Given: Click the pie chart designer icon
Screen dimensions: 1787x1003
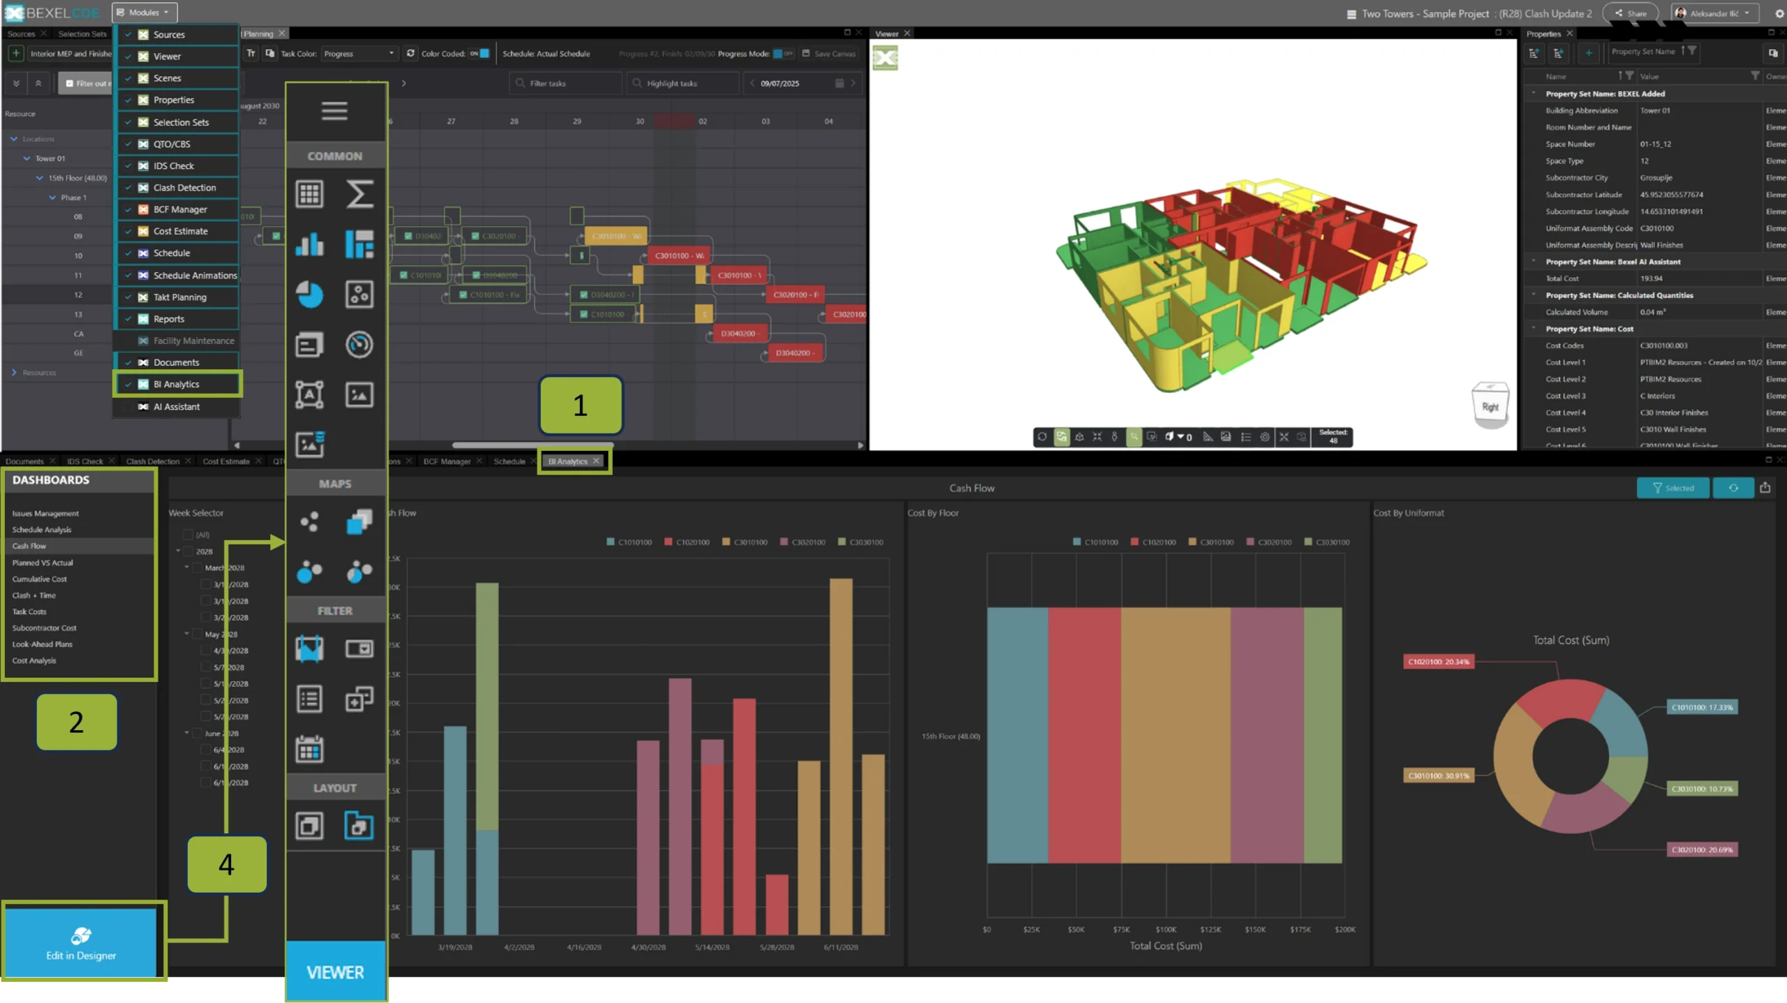Looking at the screenshot, I should click(309, 295).
